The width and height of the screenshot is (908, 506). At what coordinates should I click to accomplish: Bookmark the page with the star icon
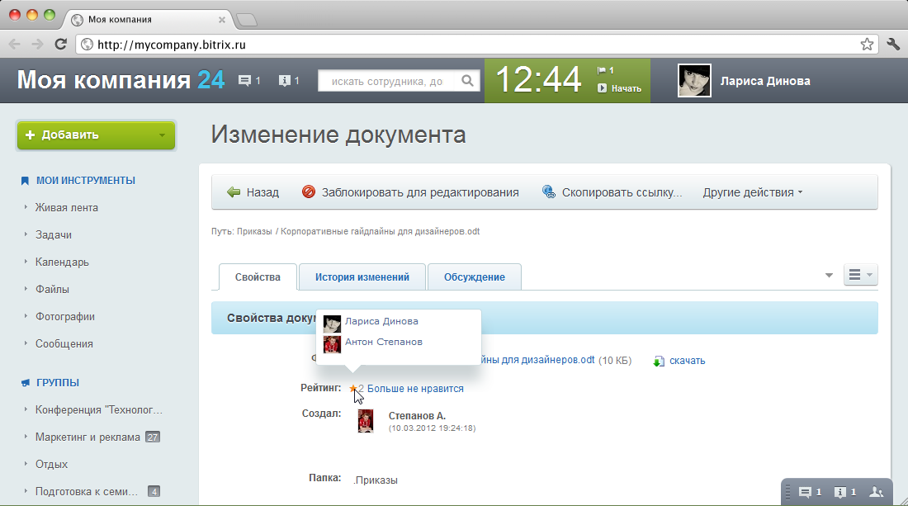[867, 44]
